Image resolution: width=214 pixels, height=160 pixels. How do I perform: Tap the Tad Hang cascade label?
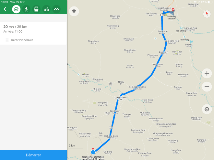172,17
